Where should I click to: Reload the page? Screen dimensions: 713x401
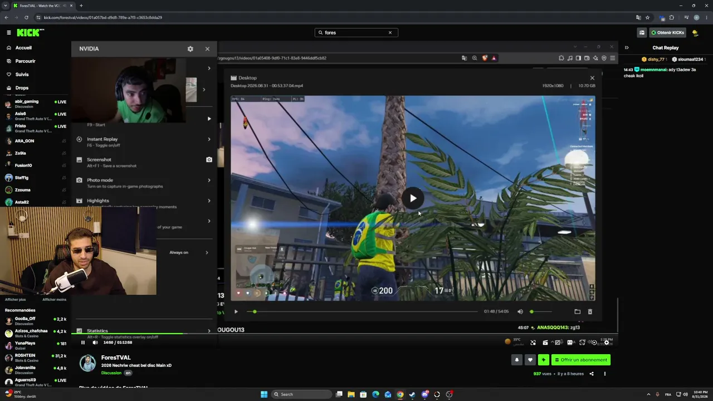[26, 17]
